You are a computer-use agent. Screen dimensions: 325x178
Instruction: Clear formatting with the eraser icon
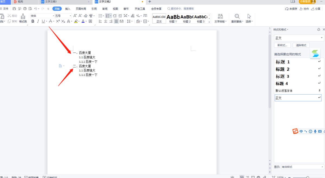86,16
